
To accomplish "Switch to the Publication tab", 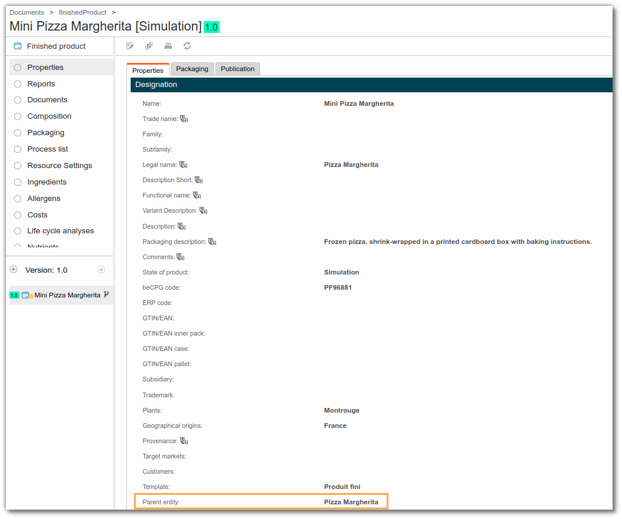I will click(237, 69).
